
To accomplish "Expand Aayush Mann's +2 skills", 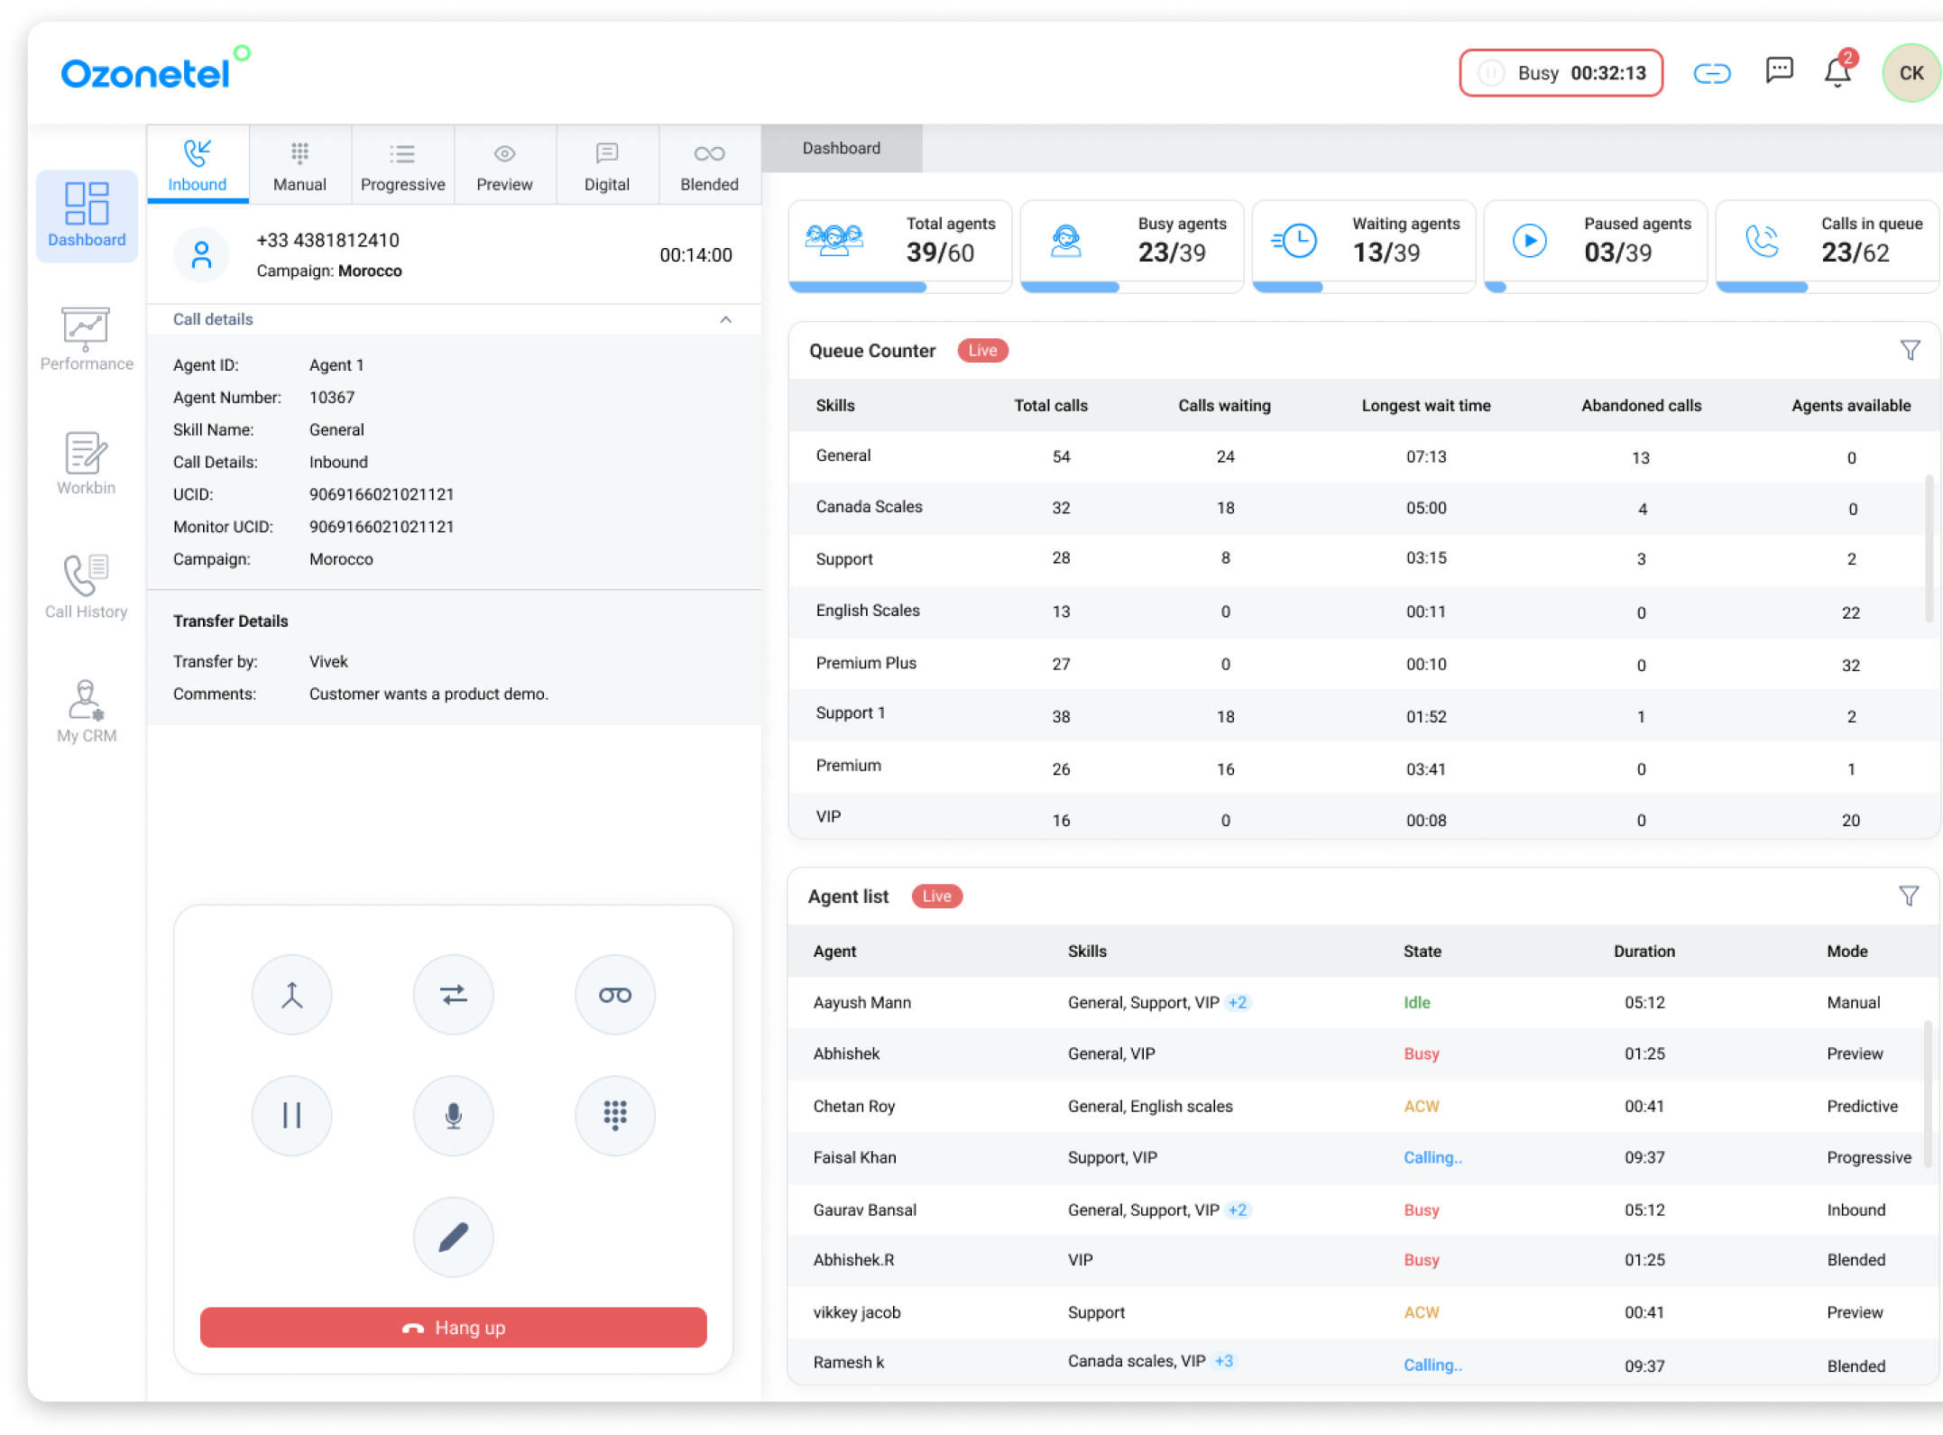I will click(x=1238, y=1002).
